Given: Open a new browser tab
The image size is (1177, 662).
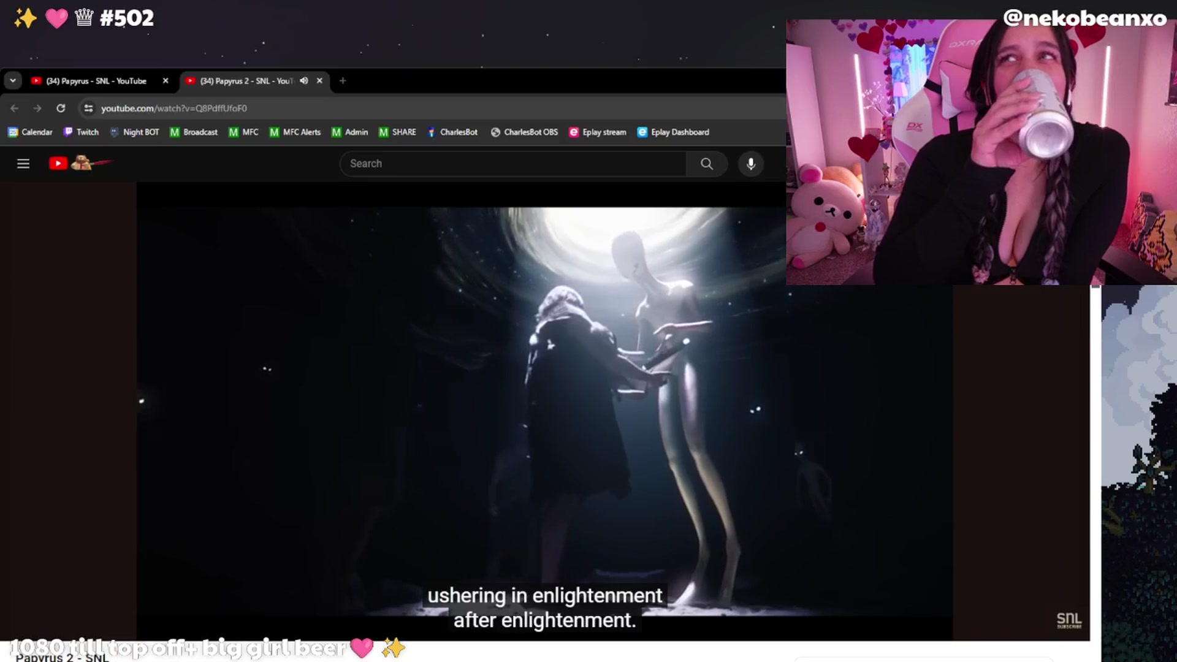Looking at the screenshot, I should [x=343, y=81].
